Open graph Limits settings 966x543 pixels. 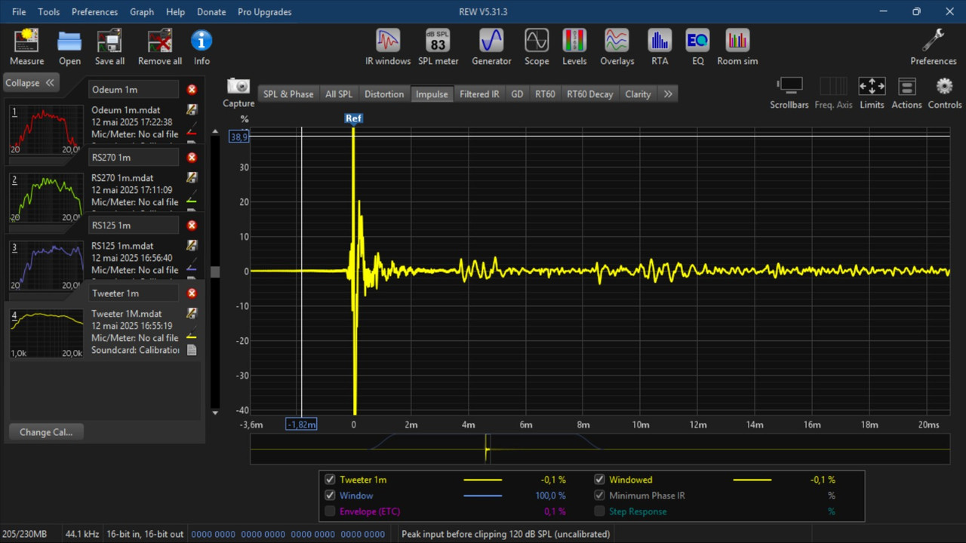(872, 86)
